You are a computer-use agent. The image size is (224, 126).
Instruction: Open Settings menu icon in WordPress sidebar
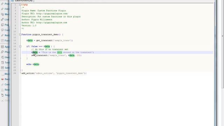click(x=2, y=68)
